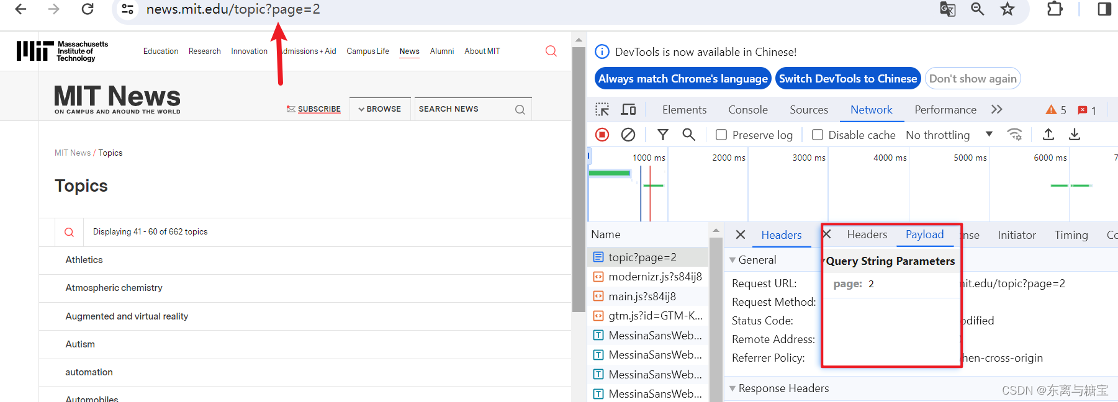Close the request details pane
This screenshot has width=1118, height=402.
(x=741, y=234)
